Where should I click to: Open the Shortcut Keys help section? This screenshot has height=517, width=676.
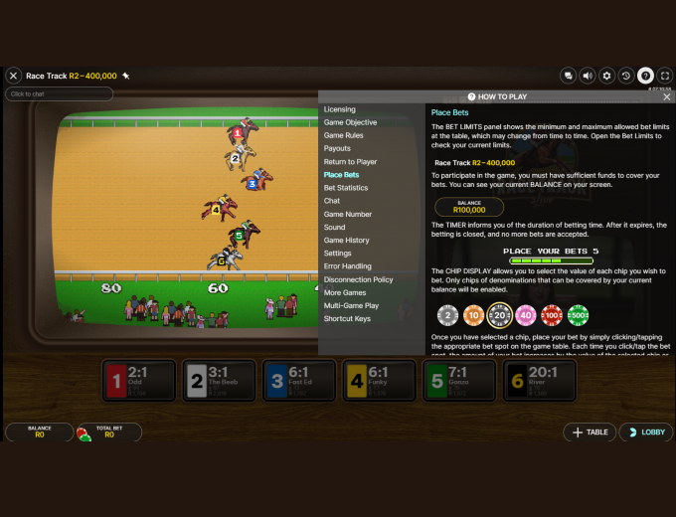click(347, 319)
